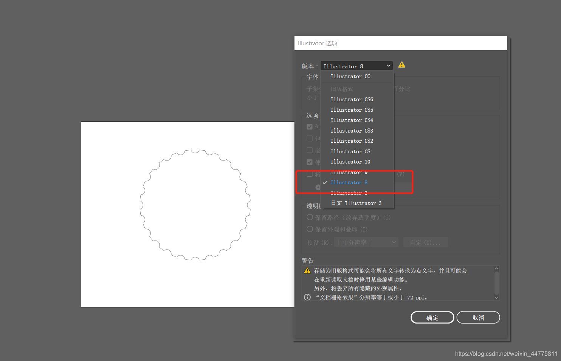Click the 旧版格式 disabled header in list

[342, 89]
